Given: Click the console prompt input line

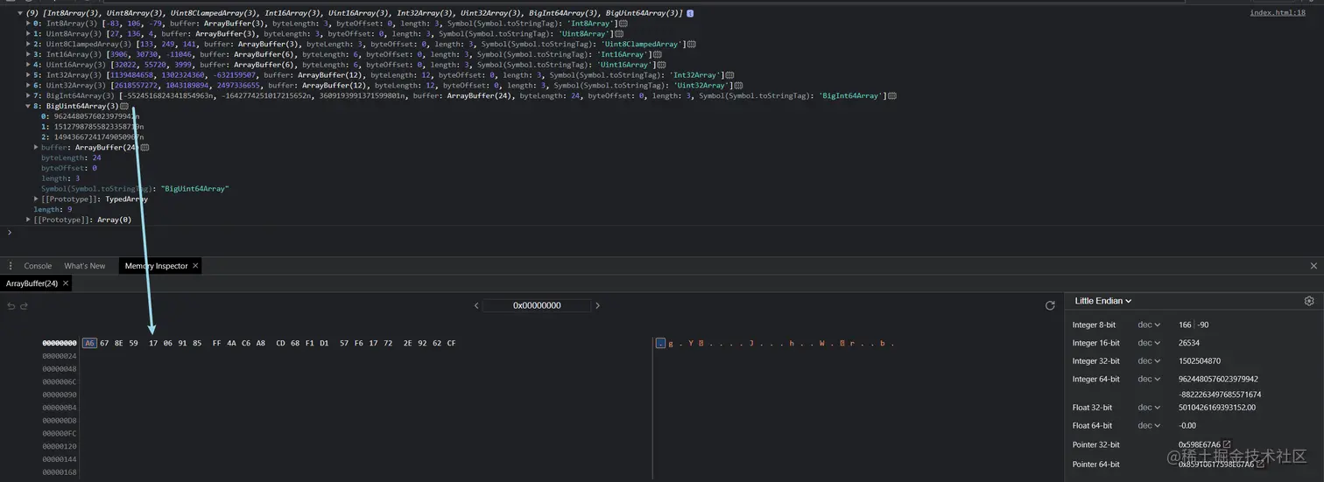Looking at the screenshot, I should [x=662, y=233].
